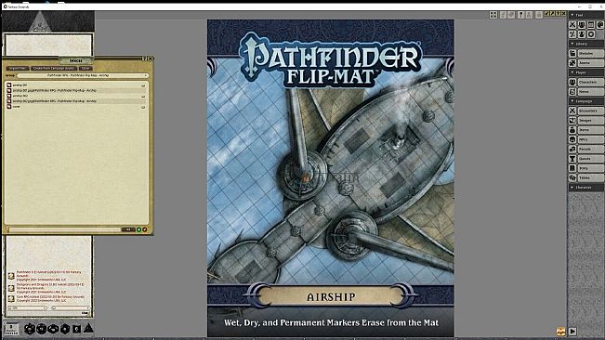
Task: Click the key-shaped icon in image toolbar
Action: click(x=520, y=15)
